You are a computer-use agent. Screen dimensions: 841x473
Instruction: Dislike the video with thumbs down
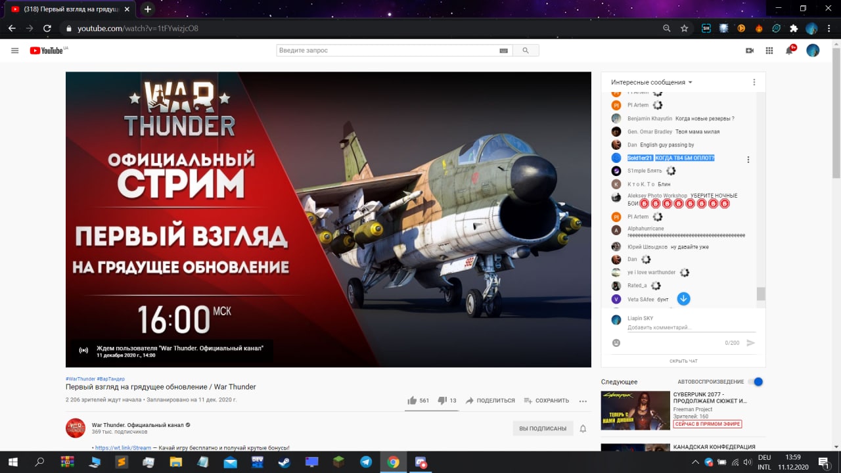(447, 400)
